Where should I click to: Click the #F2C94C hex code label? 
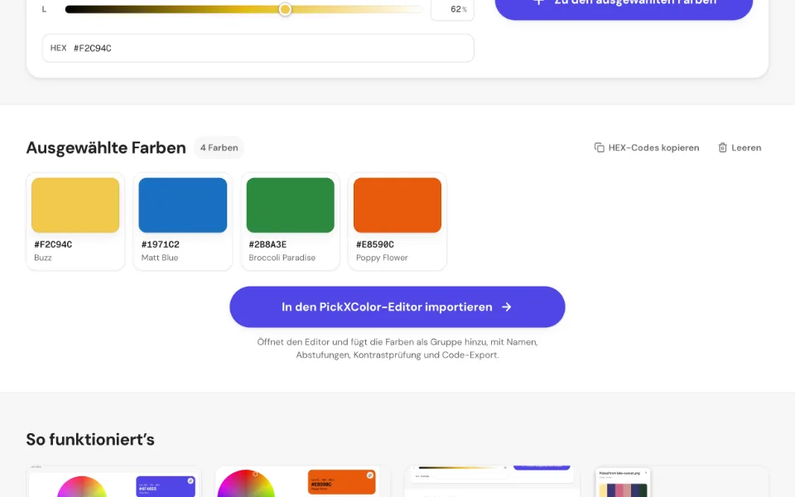(53, 244)
